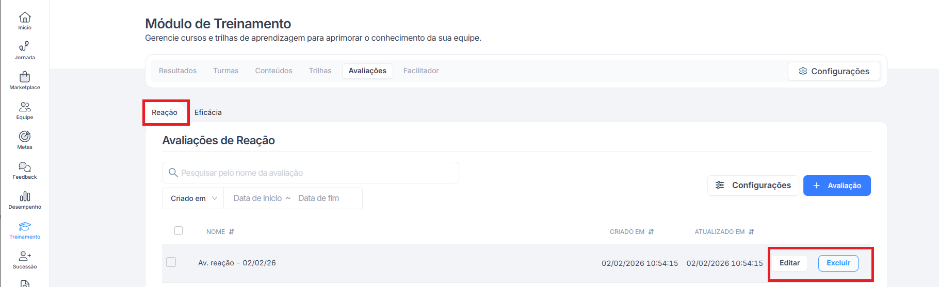
Task: Click the Data de início field
Action: click(x=257, y=198)
